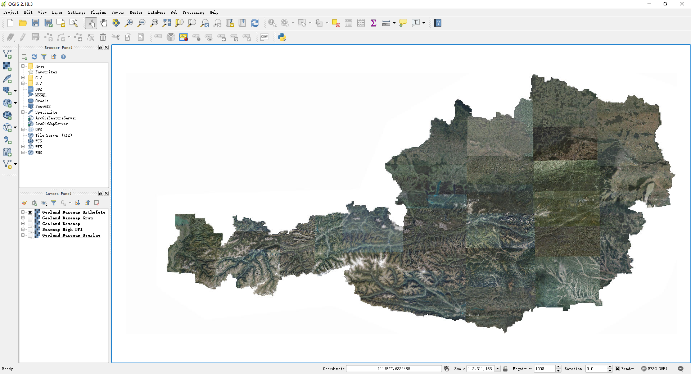Open the Python console icon
This screenshot has height=374, width=691.
[282, 37]
